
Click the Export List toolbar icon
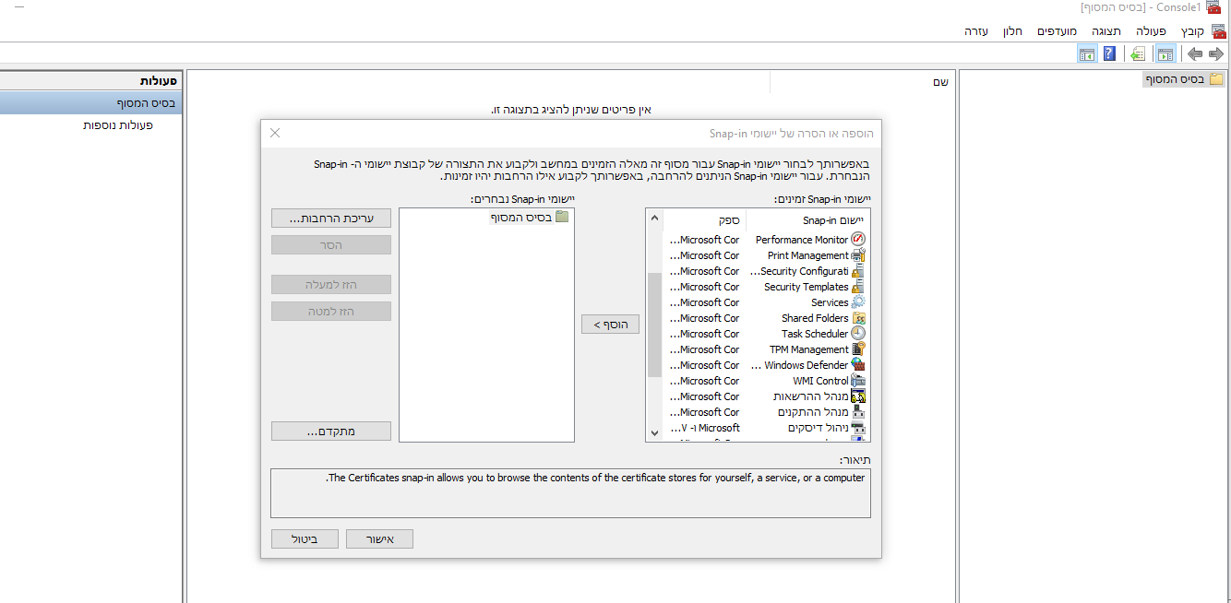[1138, 54]
